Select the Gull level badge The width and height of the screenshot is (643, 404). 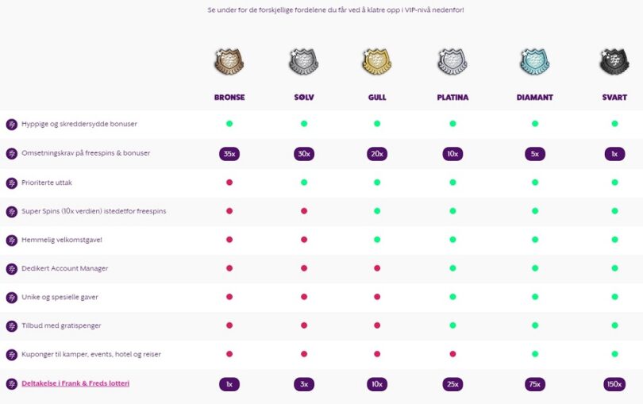377,62
